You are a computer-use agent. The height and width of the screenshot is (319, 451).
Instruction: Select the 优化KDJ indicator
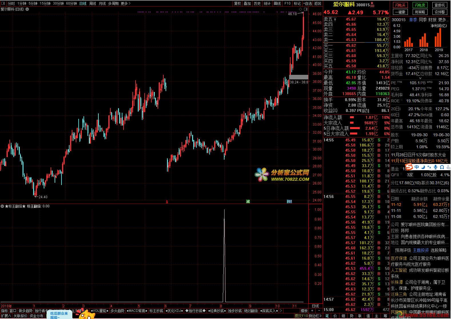tap(174, 311)
